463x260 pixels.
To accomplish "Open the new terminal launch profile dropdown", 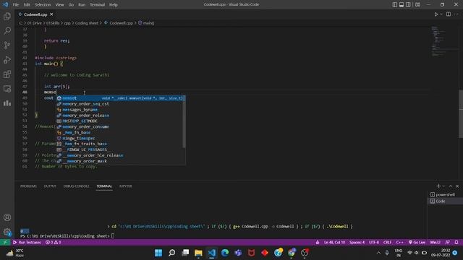I will [443, 186].
